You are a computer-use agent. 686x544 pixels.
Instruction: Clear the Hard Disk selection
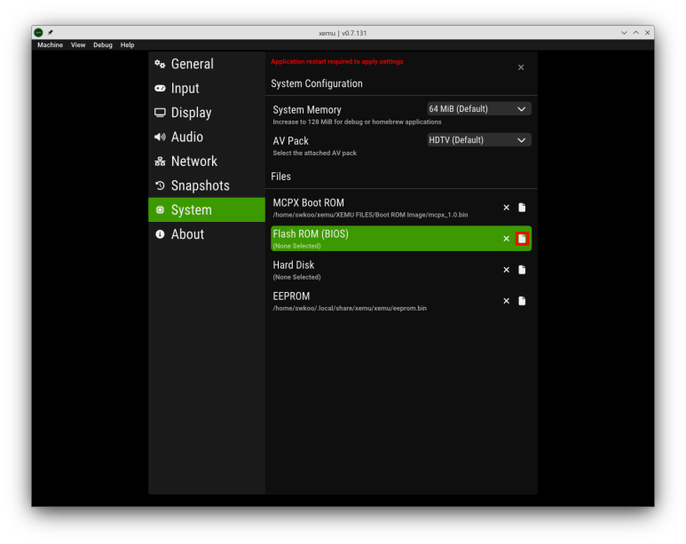pyautogui.click(x=506, y=270)
